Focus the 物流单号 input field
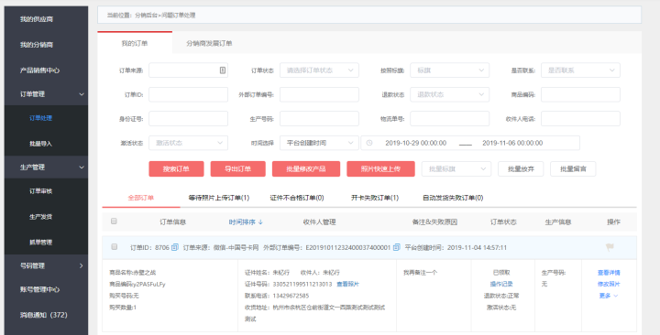The width and height of the screenshot is (660, 335). pos(449,119)
